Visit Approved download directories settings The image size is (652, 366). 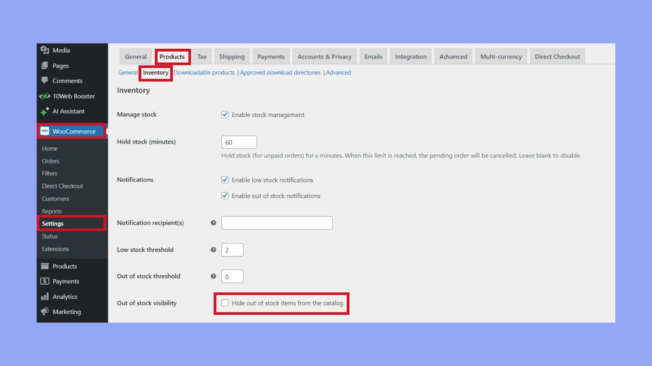(x=280, y=72)
